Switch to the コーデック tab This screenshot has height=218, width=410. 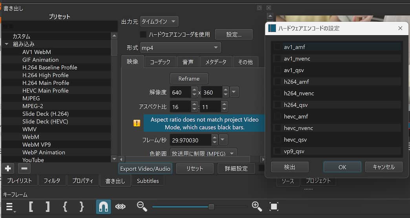(160, 62)
